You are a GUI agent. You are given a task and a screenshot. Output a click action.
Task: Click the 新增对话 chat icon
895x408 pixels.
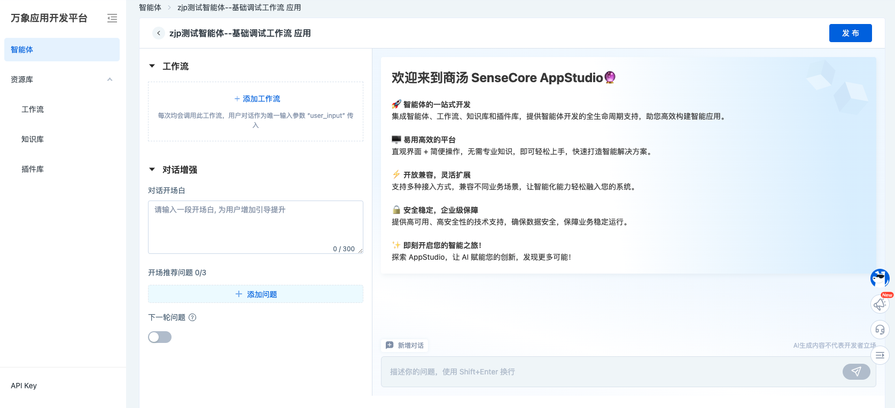390,346
